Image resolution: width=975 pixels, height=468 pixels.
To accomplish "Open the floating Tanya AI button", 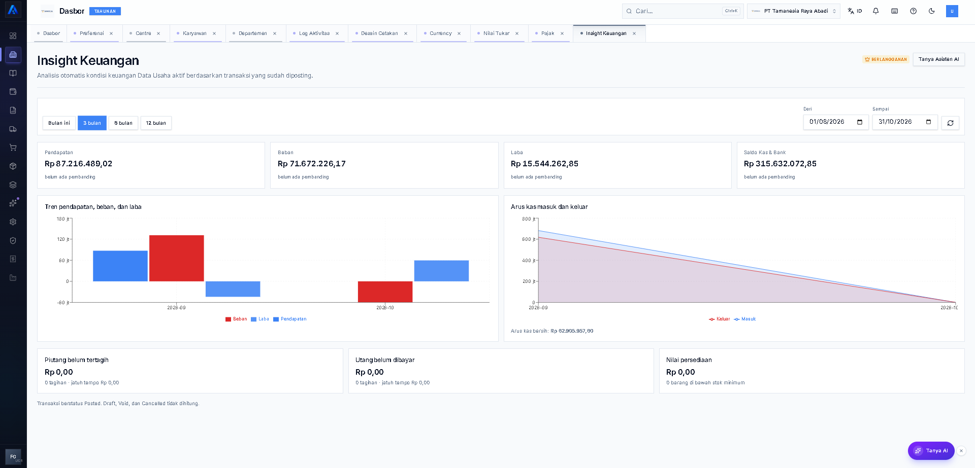I will (x=931, y=451).
